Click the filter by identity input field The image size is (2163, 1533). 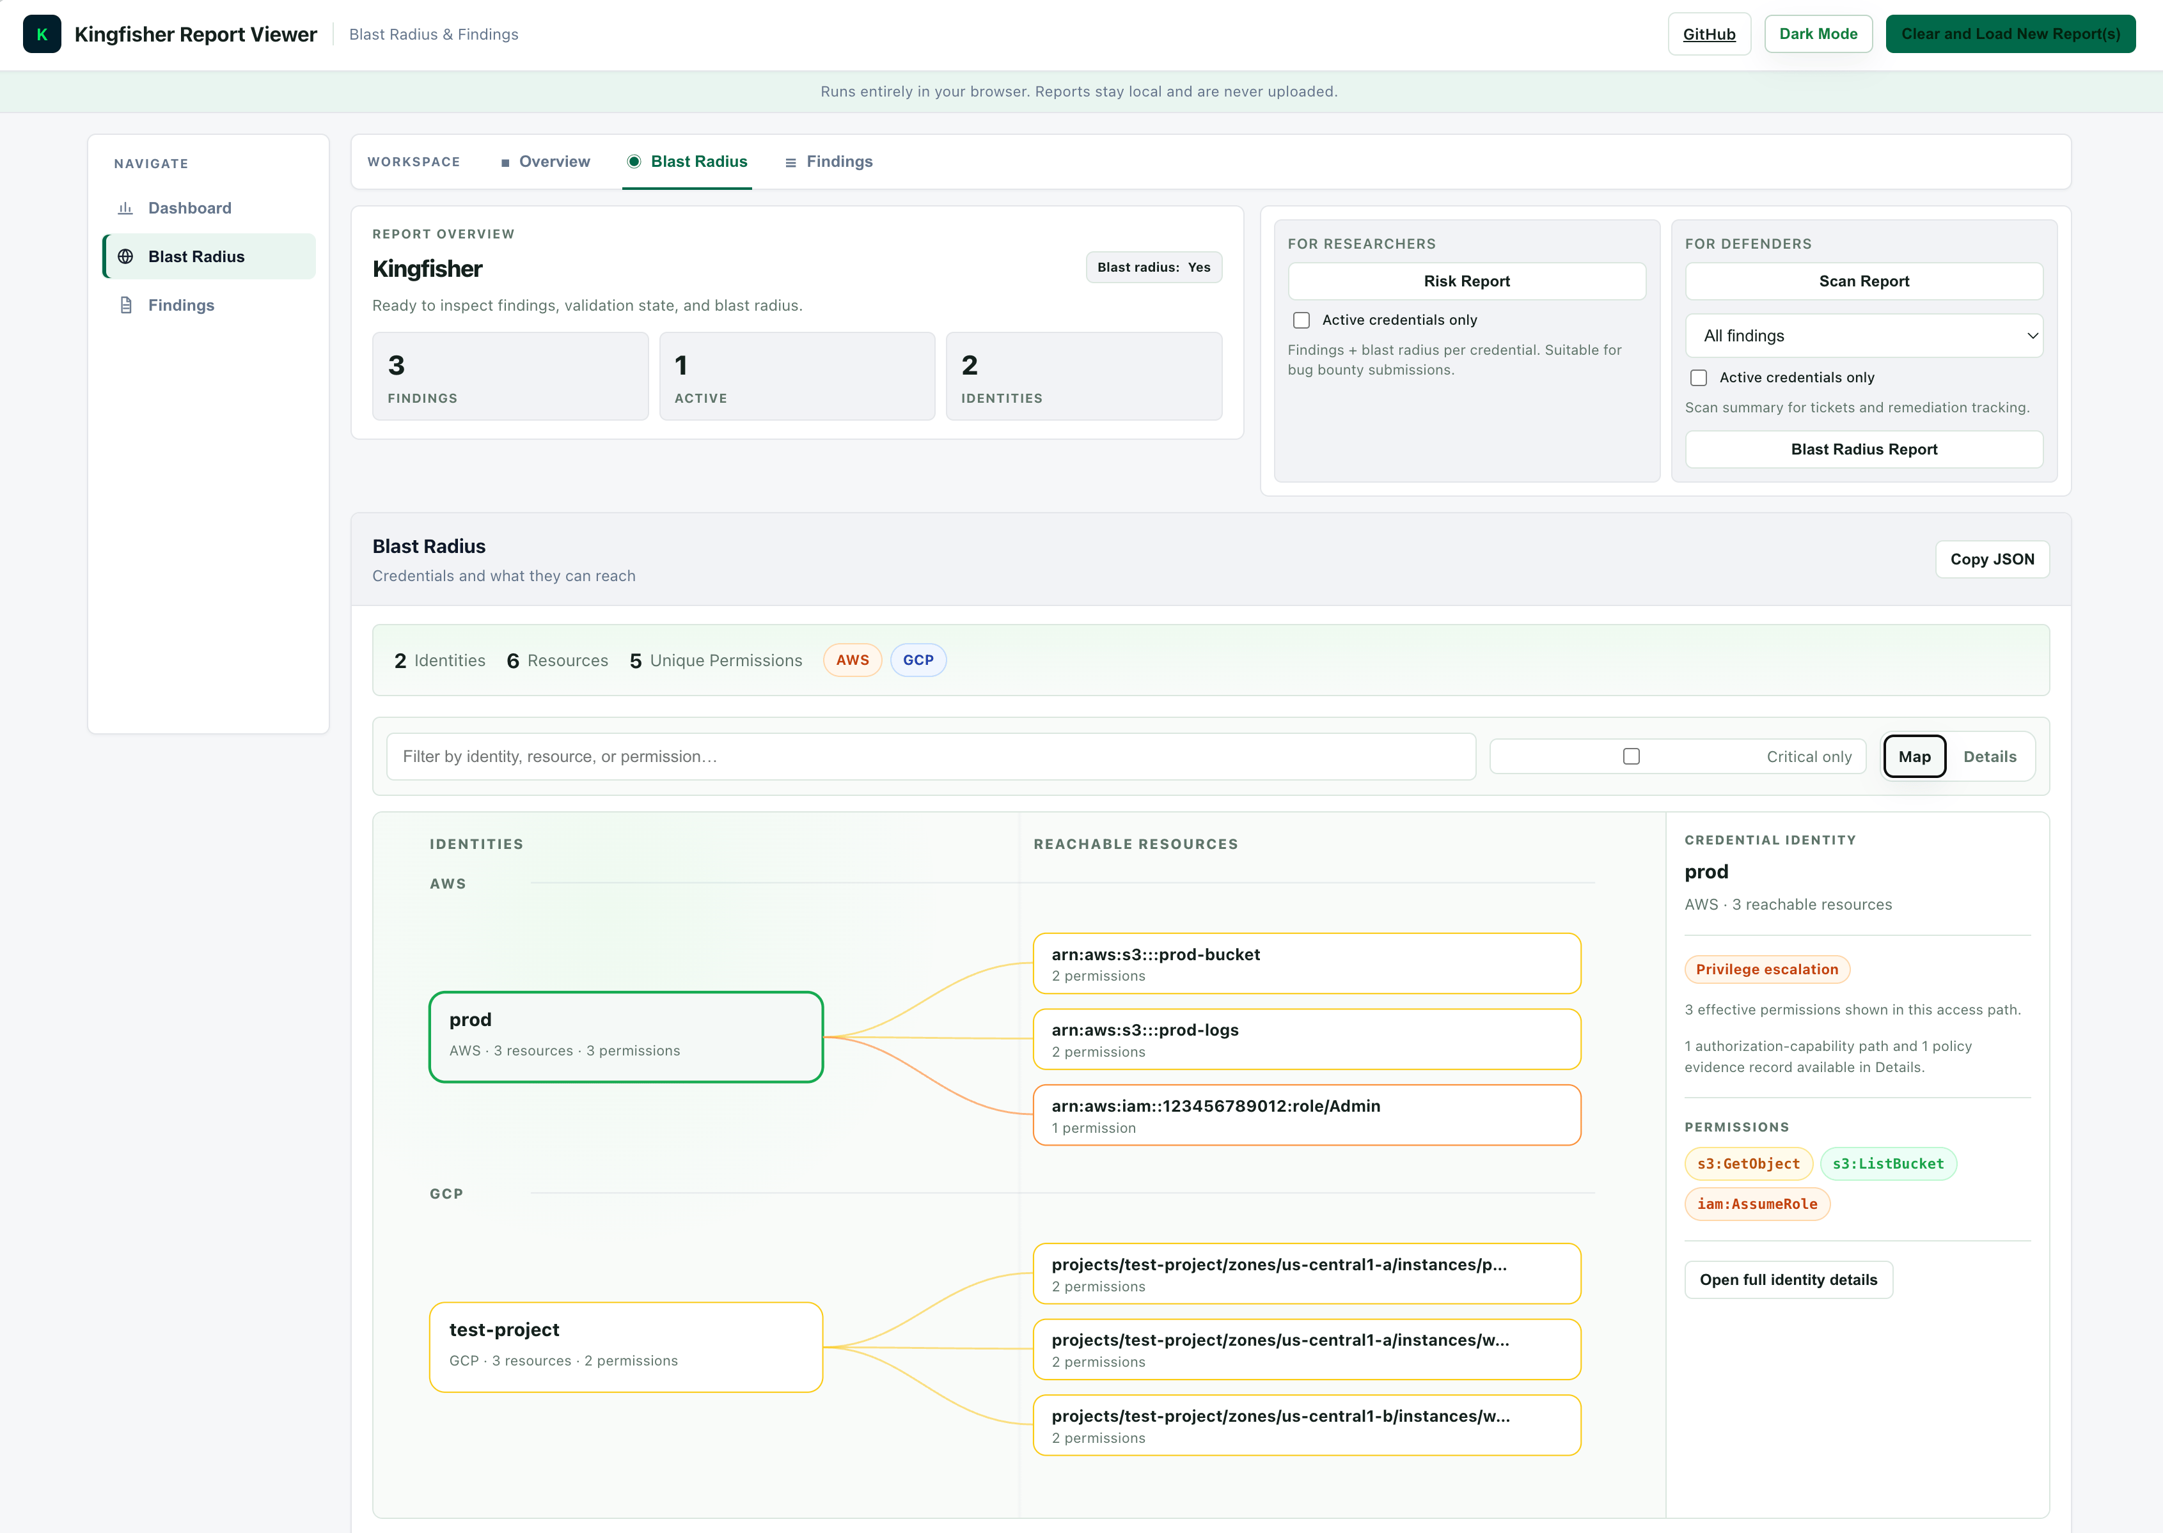coord(931,756)
